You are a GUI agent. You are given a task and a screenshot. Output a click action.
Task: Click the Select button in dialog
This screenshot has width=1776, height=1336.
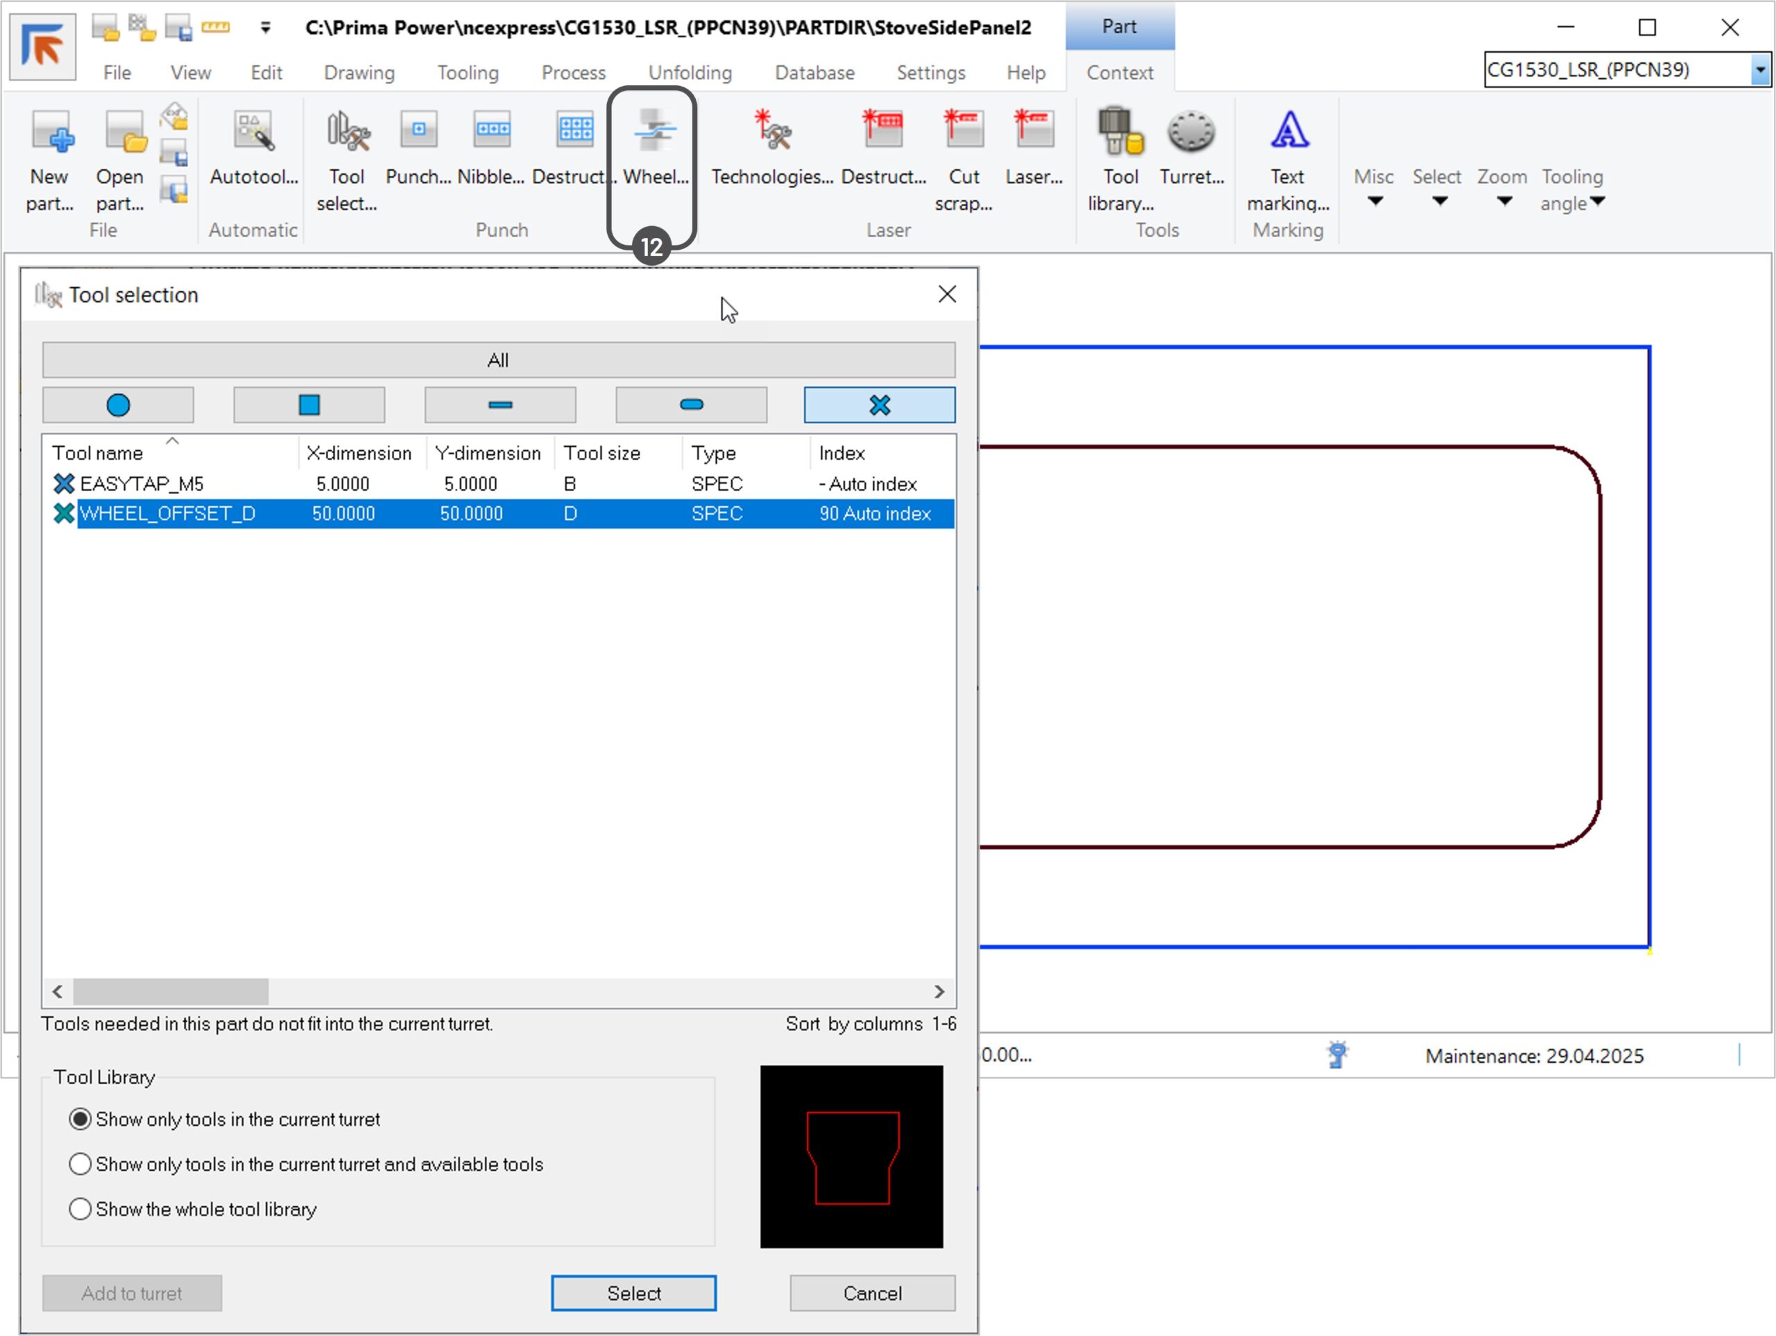tap(633, 1294)
